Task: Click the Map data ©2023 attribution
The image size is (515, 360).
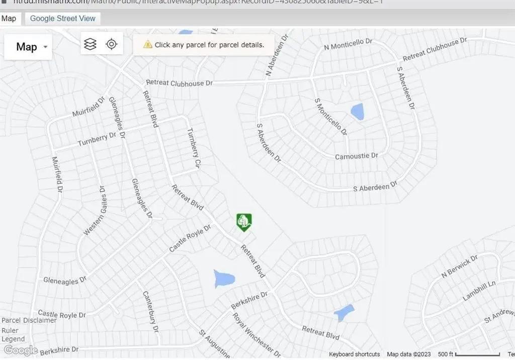Action: point(408,354)
